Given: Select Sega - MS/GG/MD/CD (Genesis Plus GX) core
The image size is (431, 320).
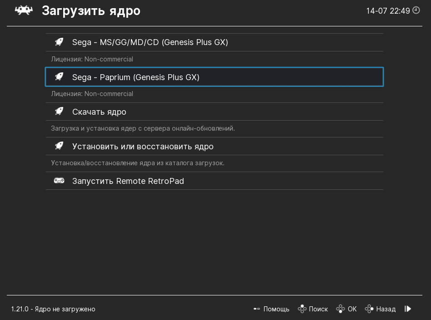Looking at the screenshot, I should click(215, 42).
